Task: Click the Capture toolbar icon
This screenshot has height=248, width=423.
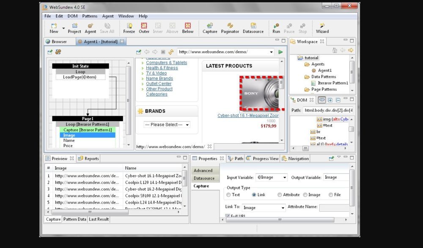Action: click(210, 28)
